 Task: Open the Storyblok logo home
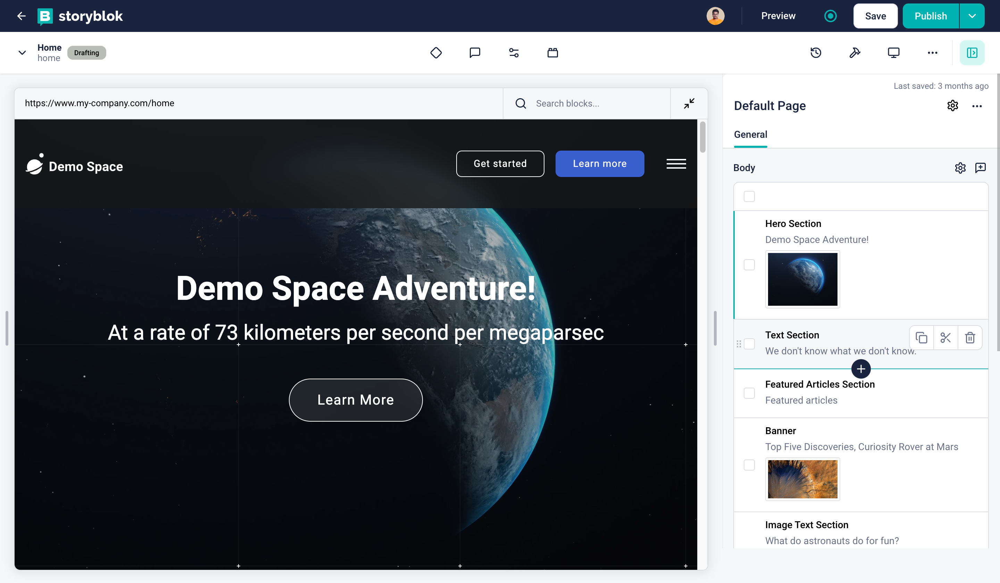(x=80, y=16)
